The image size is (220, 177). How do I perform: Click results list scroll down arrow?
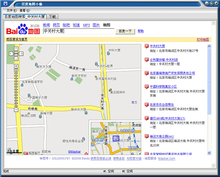pos(209,153)
